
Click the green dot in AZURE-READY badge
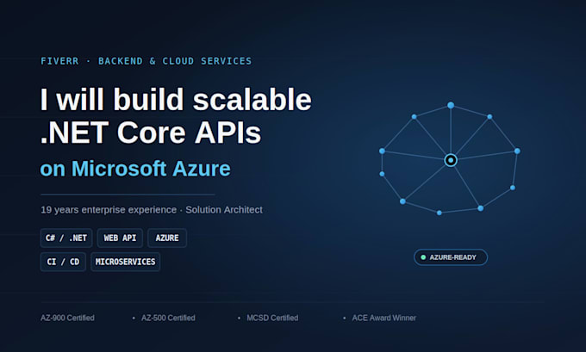(423, 257)
